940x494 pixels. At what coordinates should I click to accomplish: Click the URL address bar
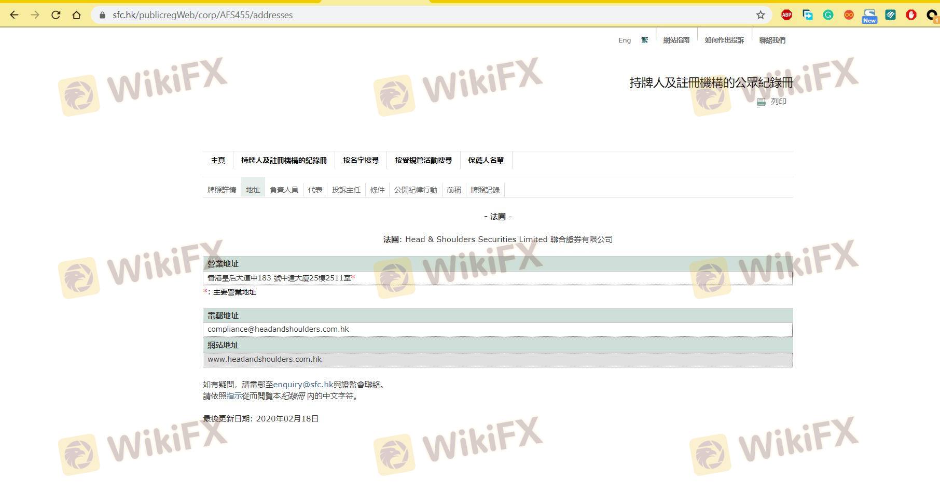tap(415, 15)
